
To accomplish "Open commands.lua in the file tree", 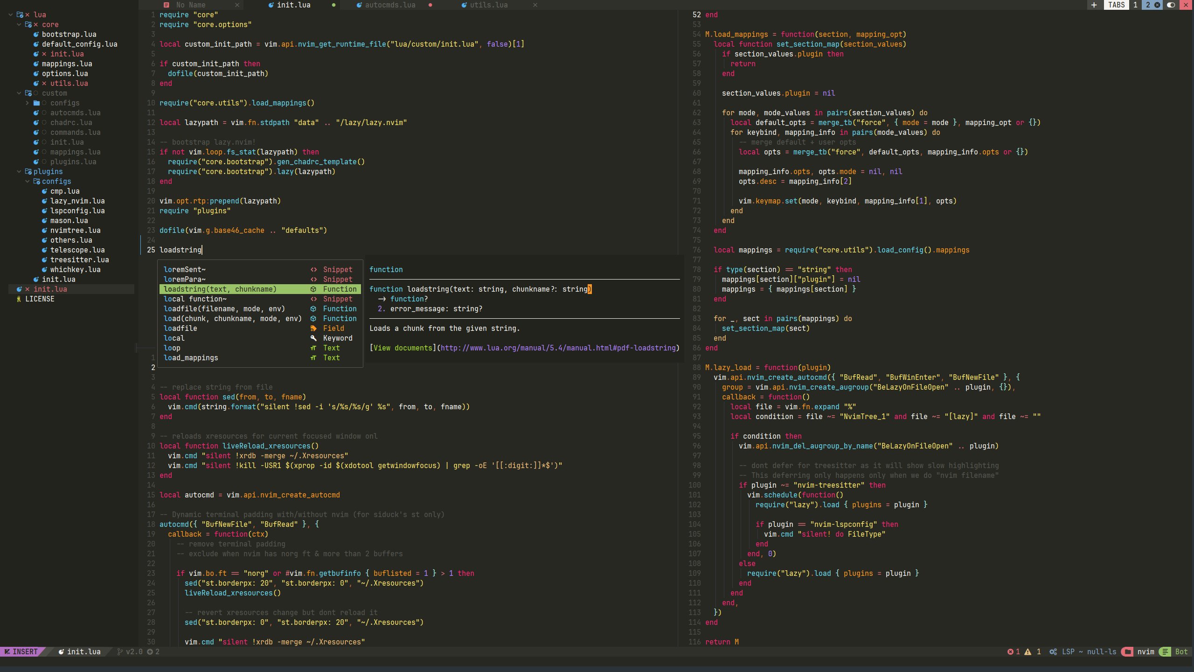I will [75, 133].
